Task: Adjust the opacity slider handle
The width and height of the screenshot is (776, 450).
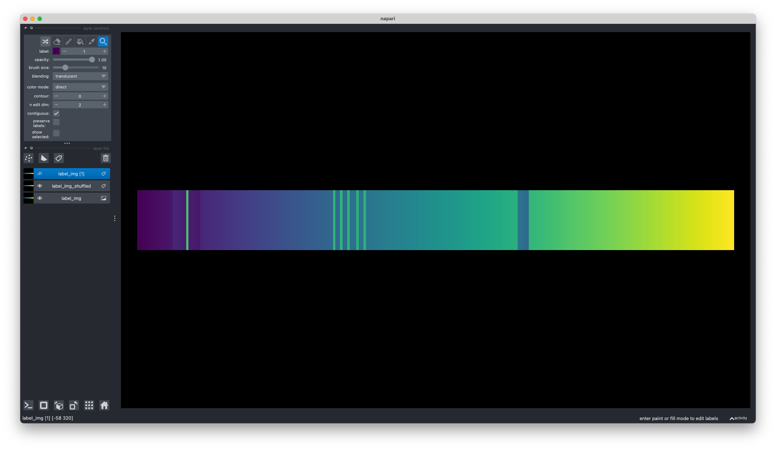Action: (x=92, y=60)
